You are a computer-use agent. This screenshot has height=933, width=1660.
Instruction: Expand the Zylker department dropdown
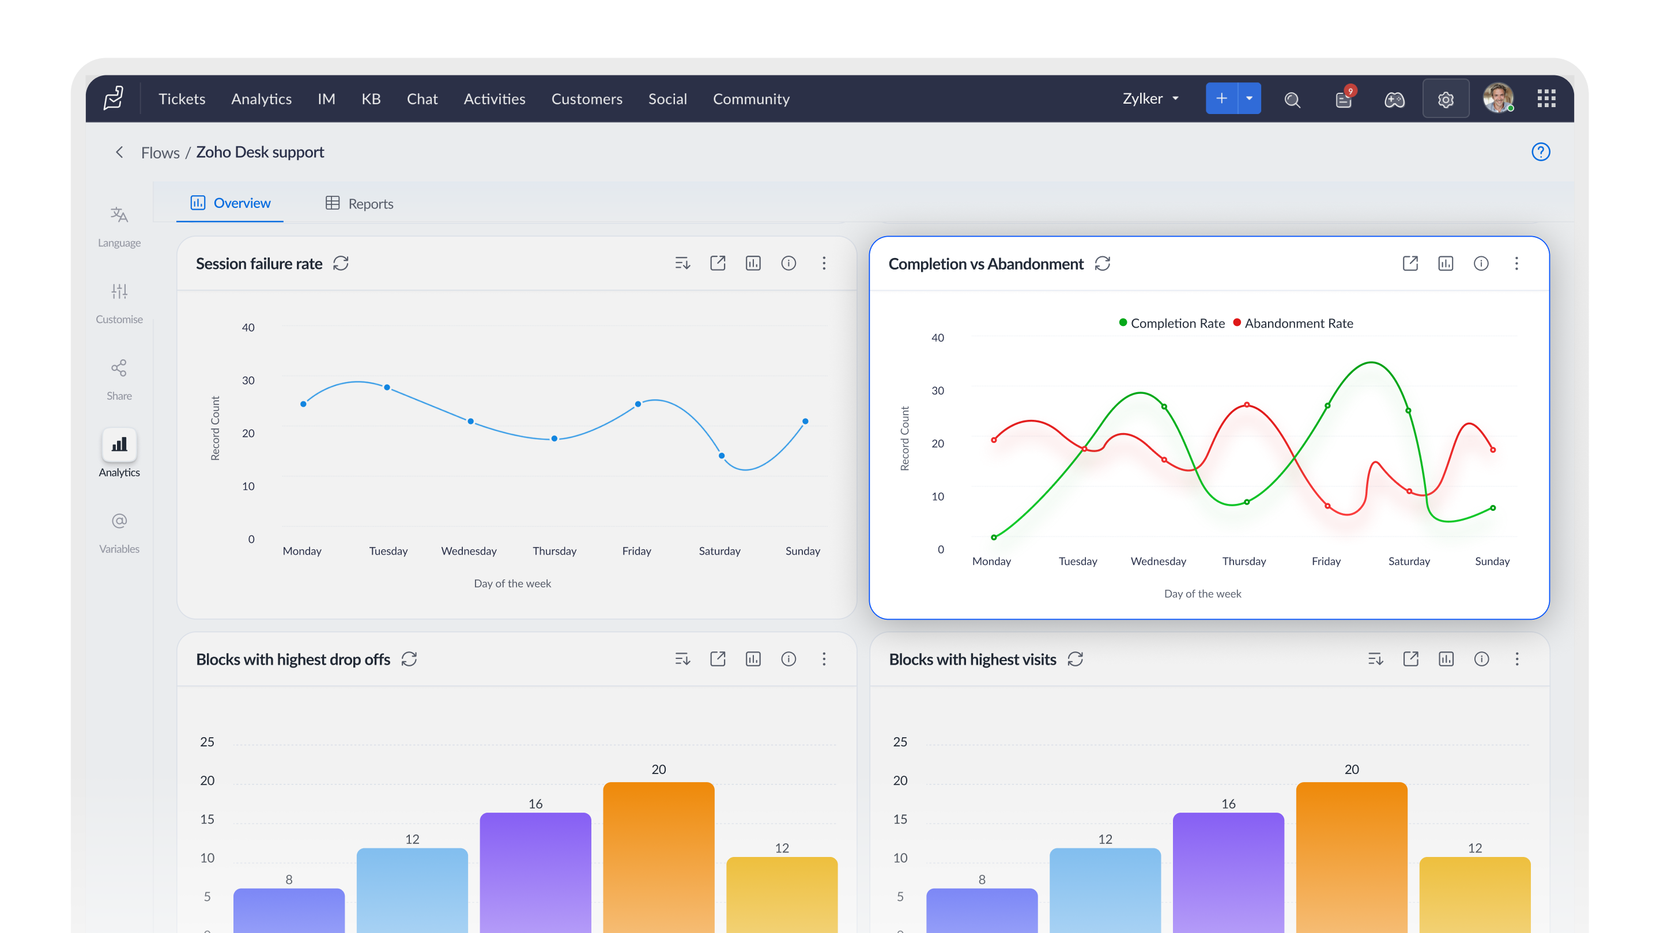1151,98
